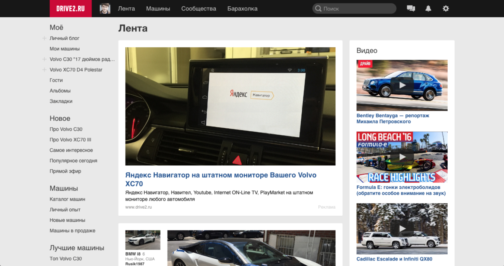Click the Яндекс Навигатор monitor photo
Screen dimensions: 504x266
pyautogui.click(x=230, y=106)
